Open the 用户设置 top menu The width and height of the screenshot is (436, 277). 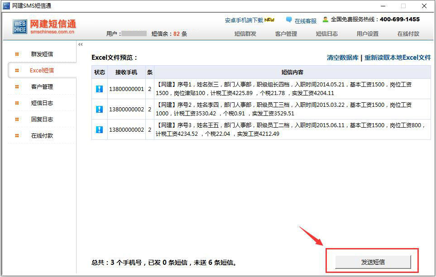tap(368, 34)
